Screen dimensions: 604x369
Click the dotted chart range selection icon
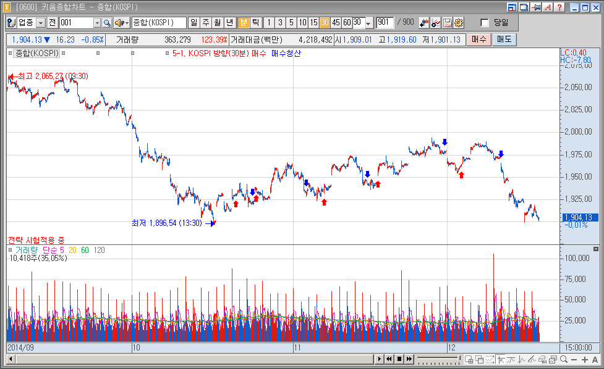490,360
